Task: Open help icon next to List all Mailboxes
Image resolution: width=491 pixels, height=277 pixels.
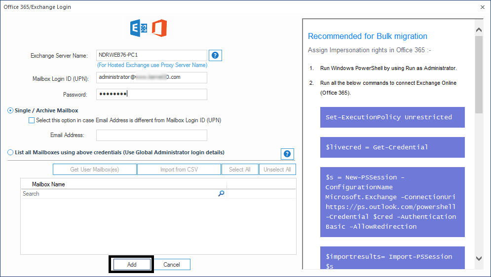Action: pos(287,154)
